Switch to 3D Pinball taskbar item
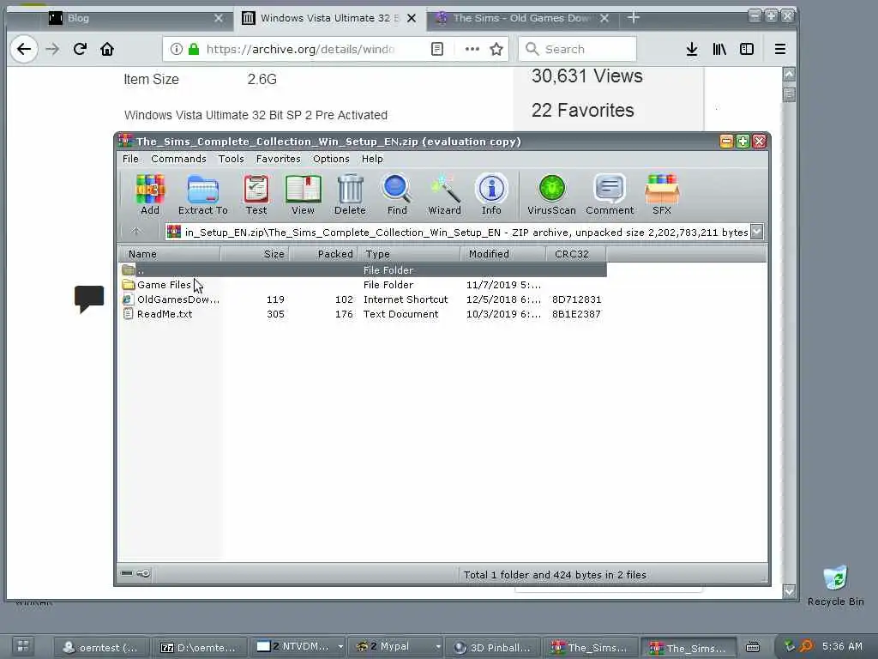 493,648
